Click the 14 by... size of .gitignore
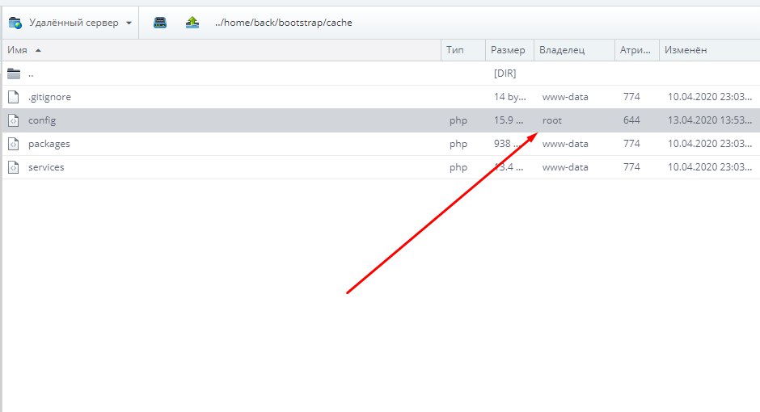 [510, 97]
